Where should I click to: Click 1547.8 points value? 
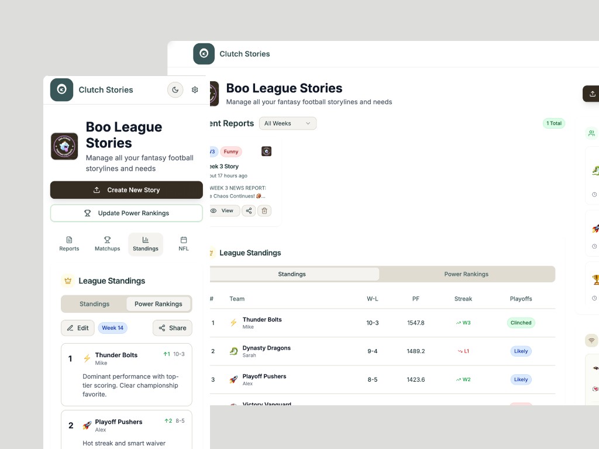tap(416, 323)
